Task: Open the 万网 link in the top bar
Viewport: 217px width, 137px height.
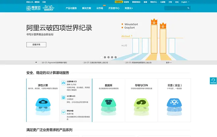Action: pos(170,2)
